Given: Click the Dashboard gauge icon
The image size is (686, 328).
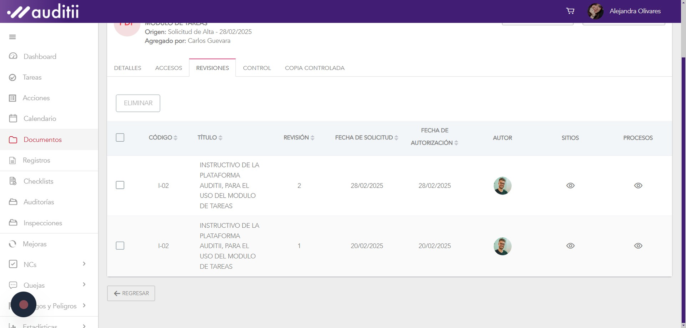Looking at the screenshot, I should [13, 56].
